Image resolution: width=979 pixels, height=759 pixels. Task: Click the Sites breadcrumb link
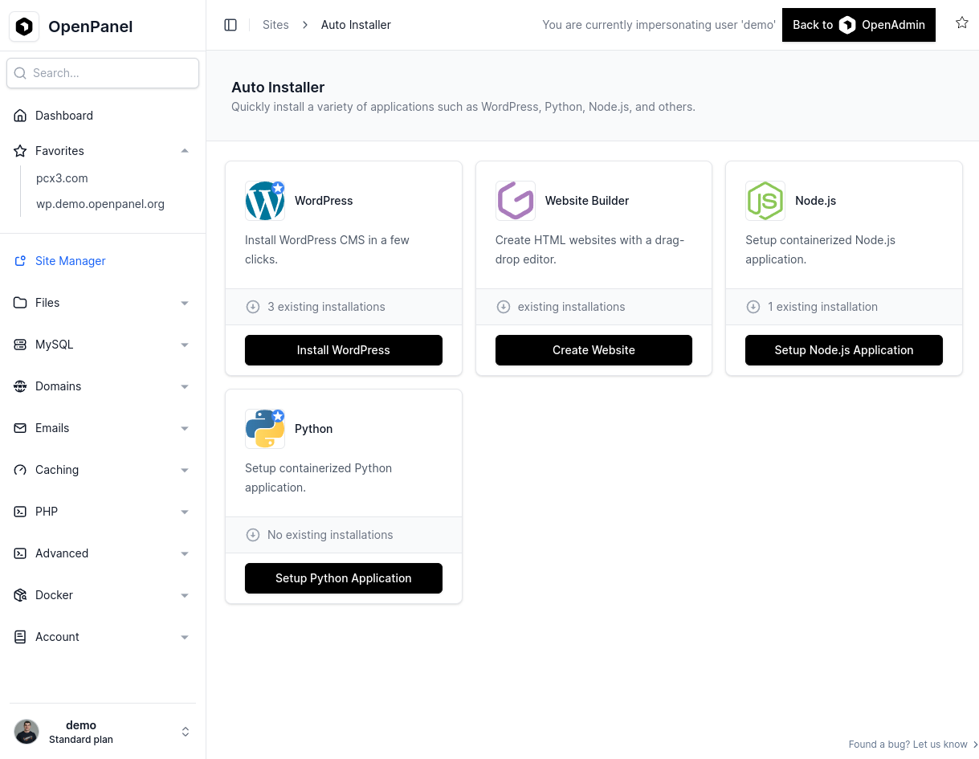(x=275, y=25)
